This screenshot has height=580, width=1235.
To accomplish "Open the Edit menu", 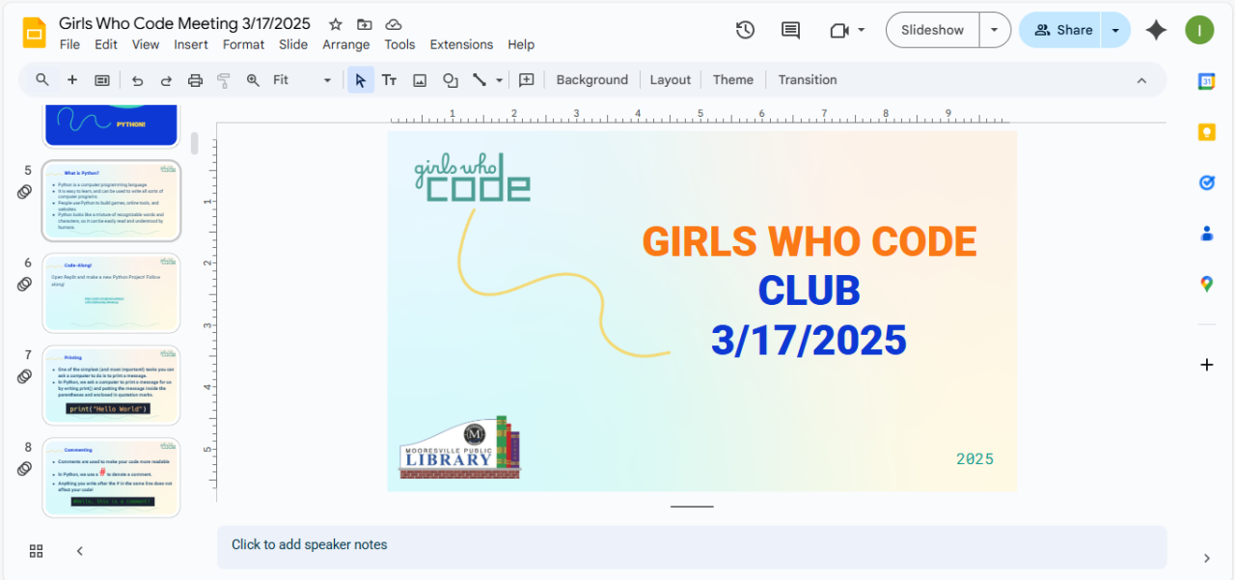I will click(106, 44).
